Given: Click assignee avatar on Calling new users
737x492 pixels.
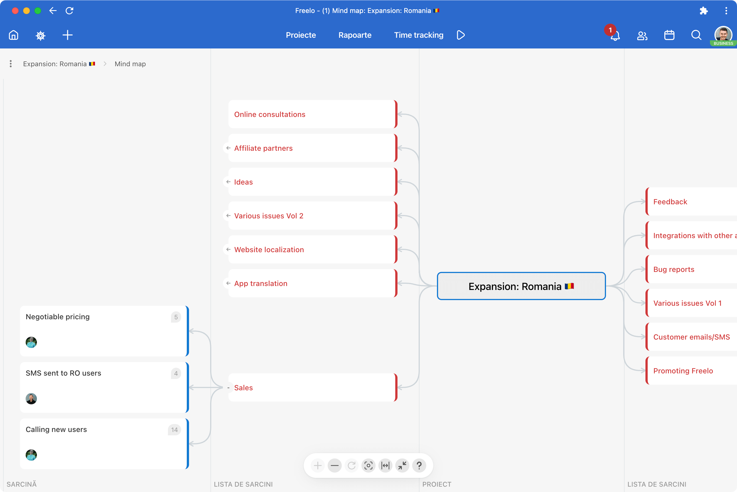Looking at the screenshot, I should 31,455.
